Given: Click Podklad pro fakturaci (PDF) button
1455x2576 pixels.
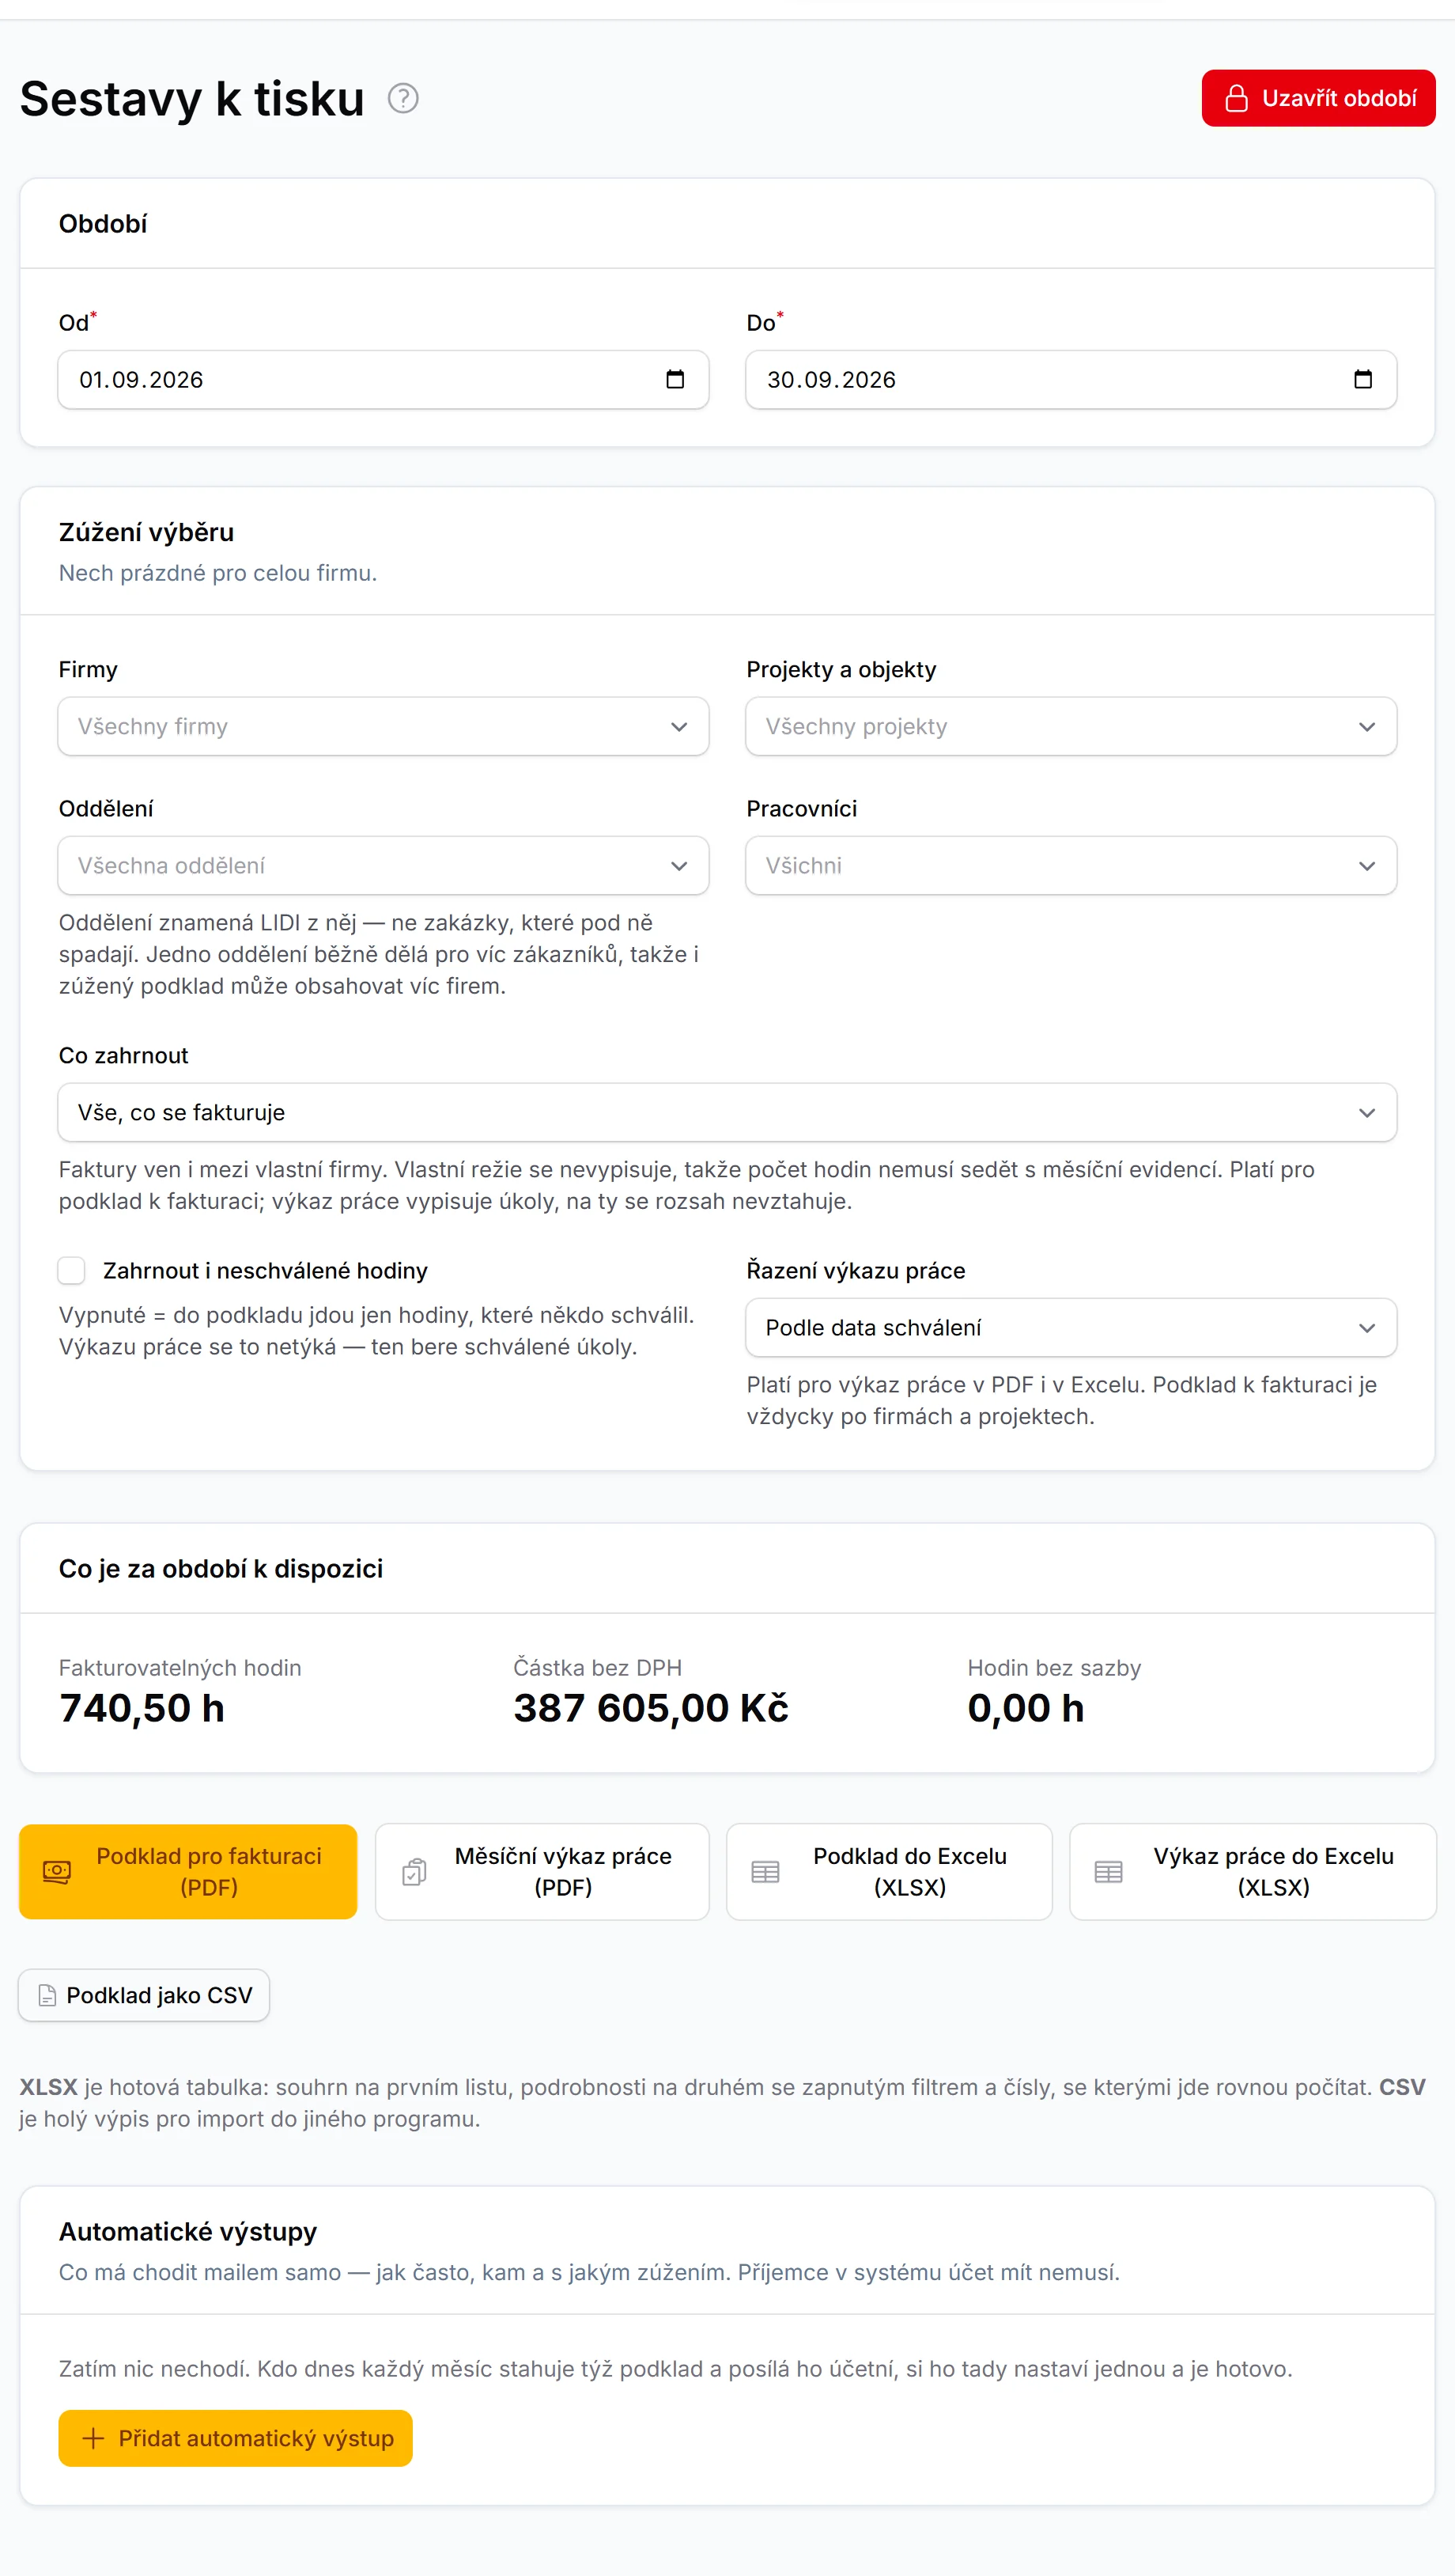Looking at the screenshot, I should click(x=188, y=1871).
